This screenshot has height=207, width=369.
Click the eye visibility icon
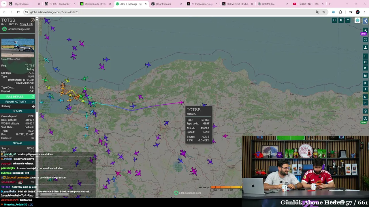366,119
